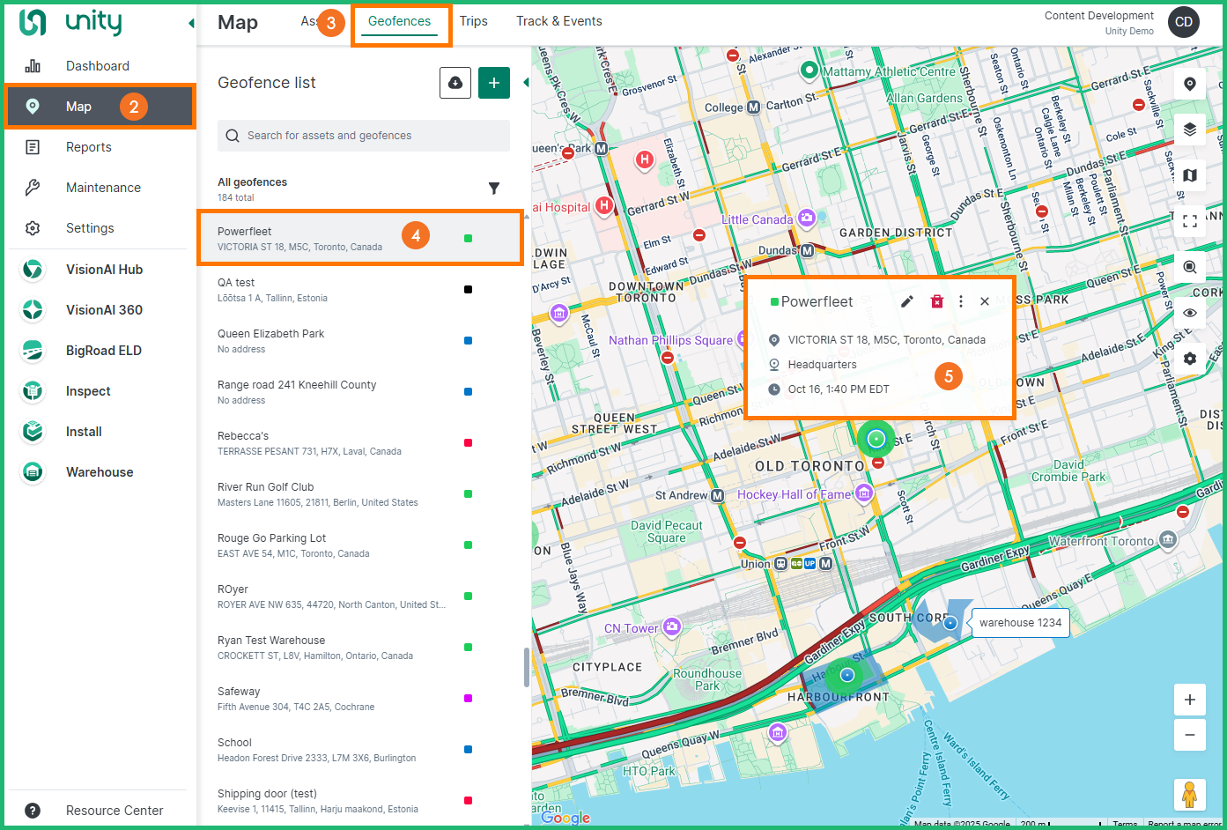This screenshot has height=830, width=1227.
Task: Click the fullscreen map icon
Action: [x=1189, y=221]
